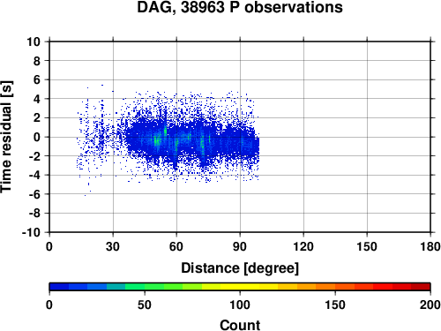Click the '-2' tick on Time residual axis
Screen dimensions: 441x331
34,156
